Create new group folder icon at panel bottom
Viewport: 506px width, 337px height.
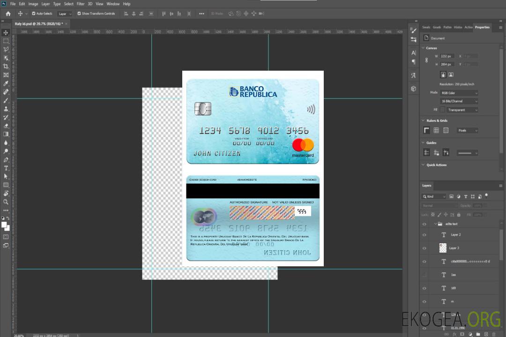coord(478,334)
